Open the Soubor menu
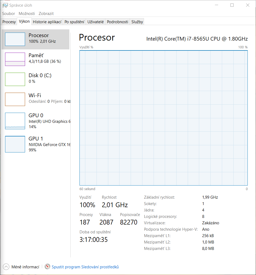The height and width of the screenshot is (275, 256). point(9,13)
